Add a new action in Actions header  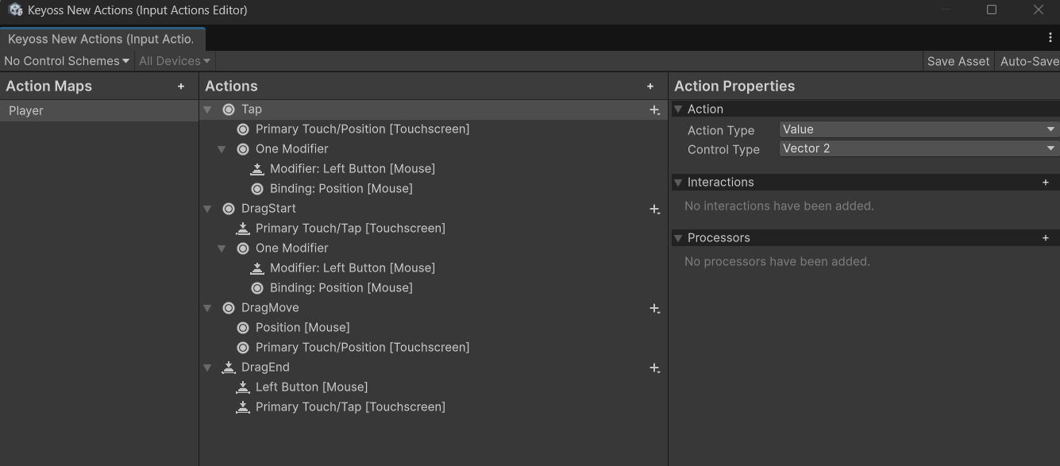(x=650, y=87)
